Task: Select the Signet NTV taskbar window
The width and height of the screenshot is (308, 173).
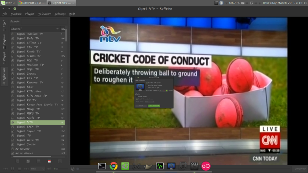Action: click(61, 3)
